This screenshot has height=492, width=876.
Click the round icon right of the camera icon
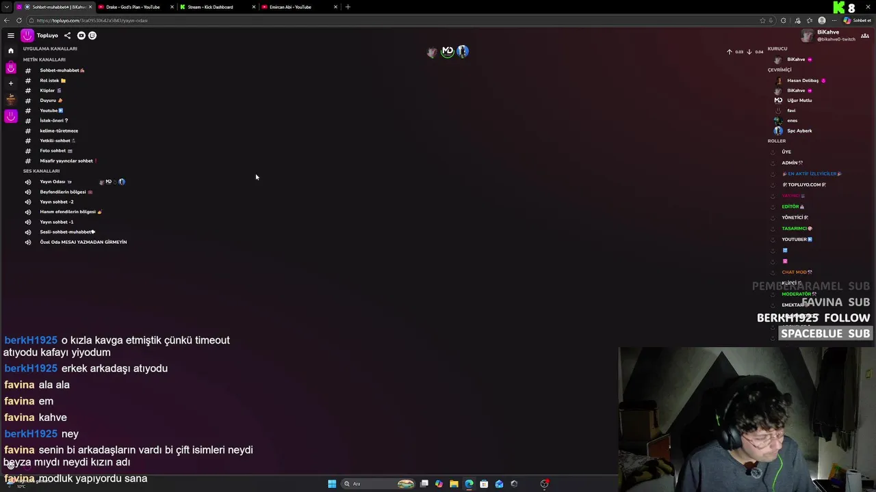[x=92, y=36]
